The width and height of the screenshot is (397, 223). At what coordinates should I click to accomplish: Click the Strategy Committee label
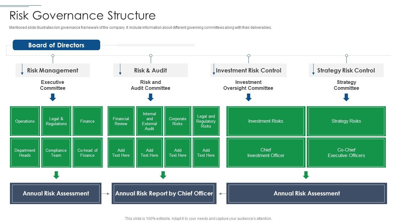346,85
